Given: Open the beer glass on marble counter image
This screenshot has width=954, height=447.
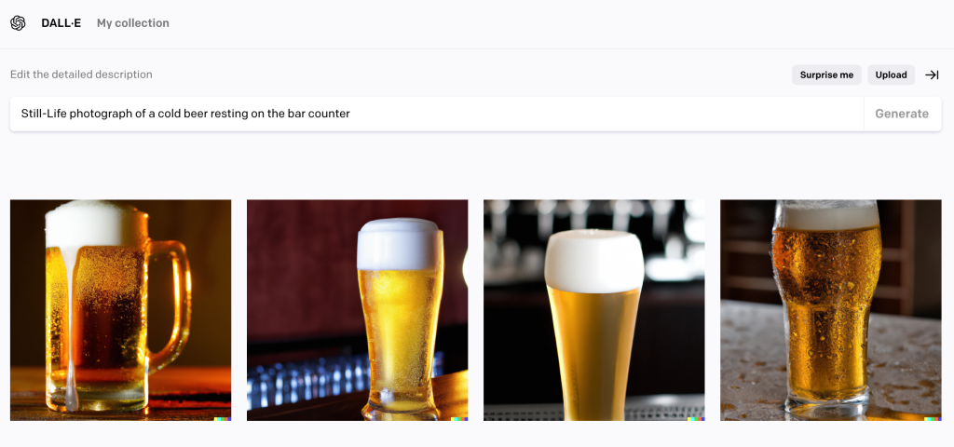Looking at the screenshot, I should (830, 310).
